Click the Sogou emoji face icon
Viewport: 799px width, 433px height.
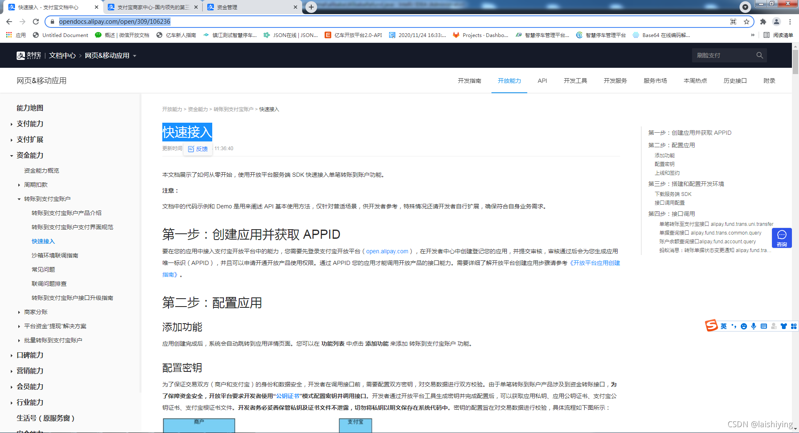pos(744,326)
